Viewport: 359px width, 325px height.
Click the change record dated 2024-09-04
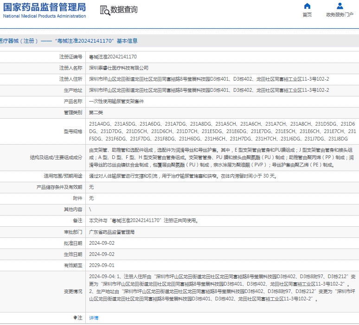coord(222,288)
